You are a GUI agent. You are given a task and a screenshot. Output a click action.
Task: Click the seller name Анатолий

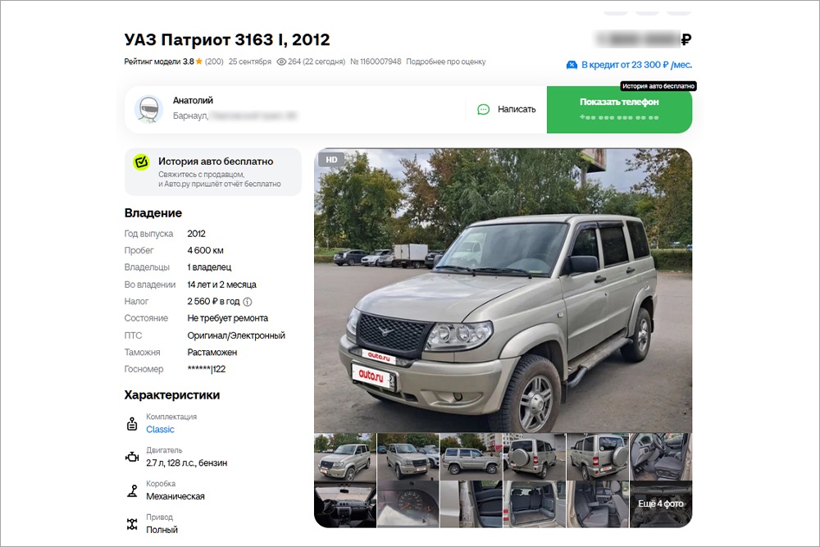[193, 100]
